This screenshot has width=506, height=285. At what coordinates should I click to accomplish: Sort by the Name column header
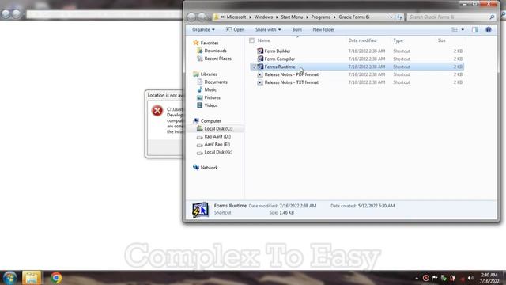click(263, 40)
